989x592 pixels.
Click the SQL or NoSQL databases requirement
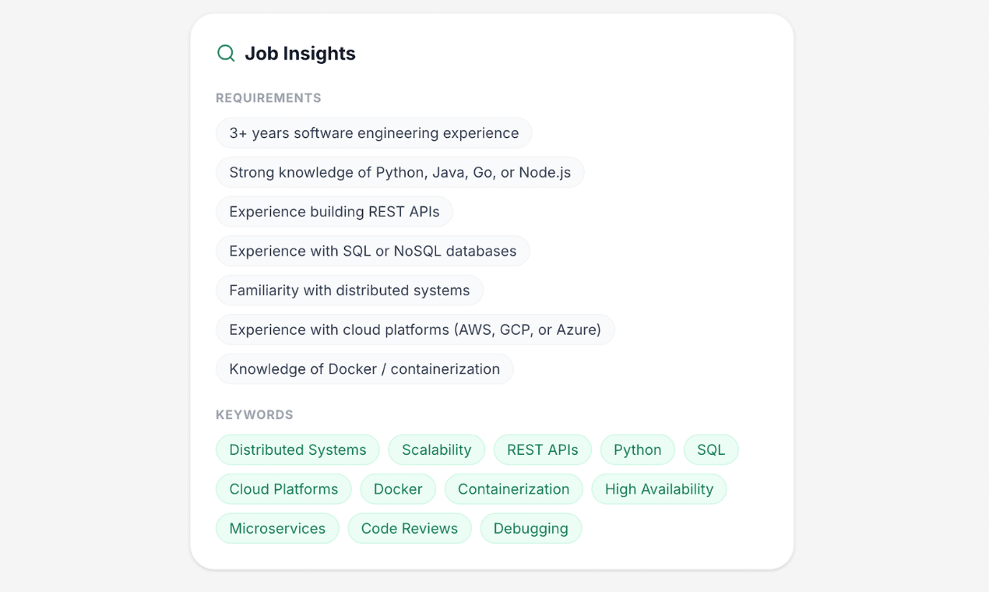(x=372, y=251)
